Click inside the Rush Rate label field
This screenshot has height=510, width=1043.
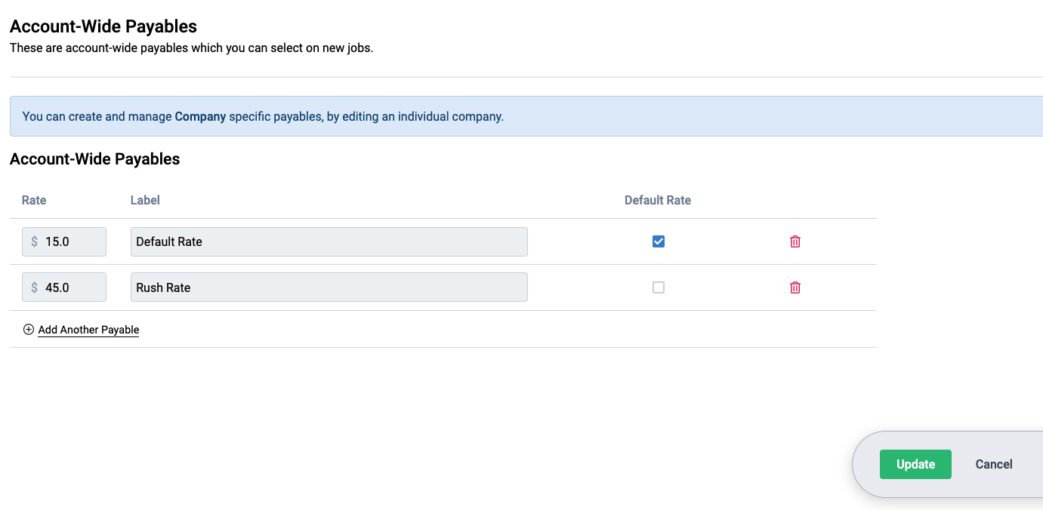(x=329, y=287)
